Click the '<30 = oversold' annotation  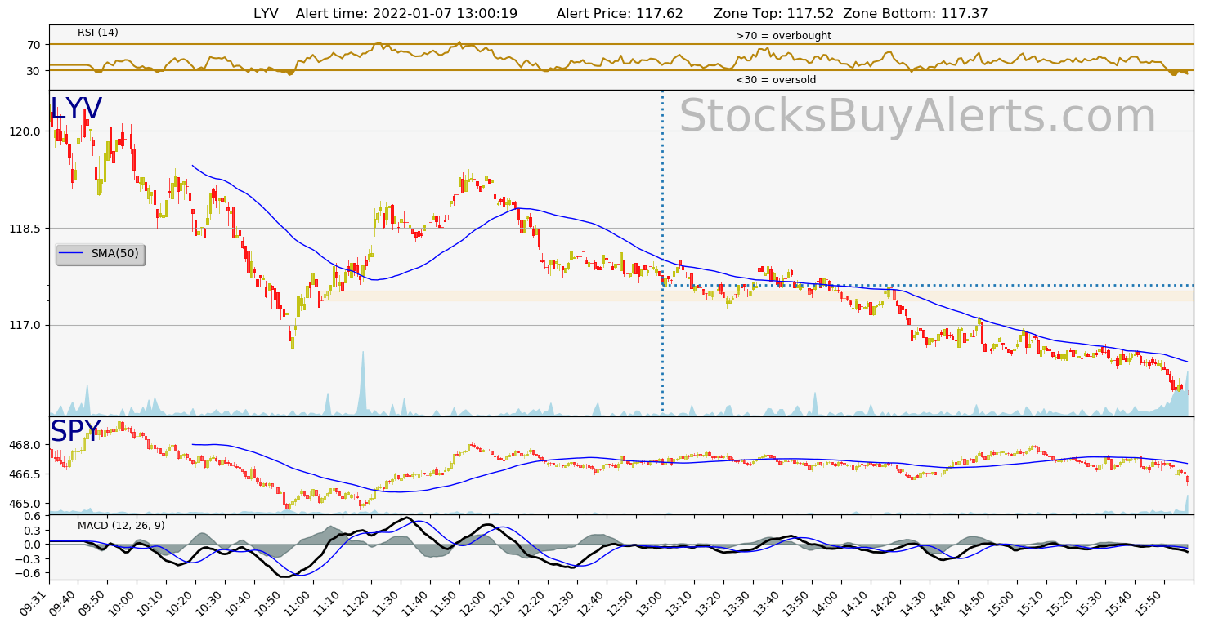(x=776, y=80)
